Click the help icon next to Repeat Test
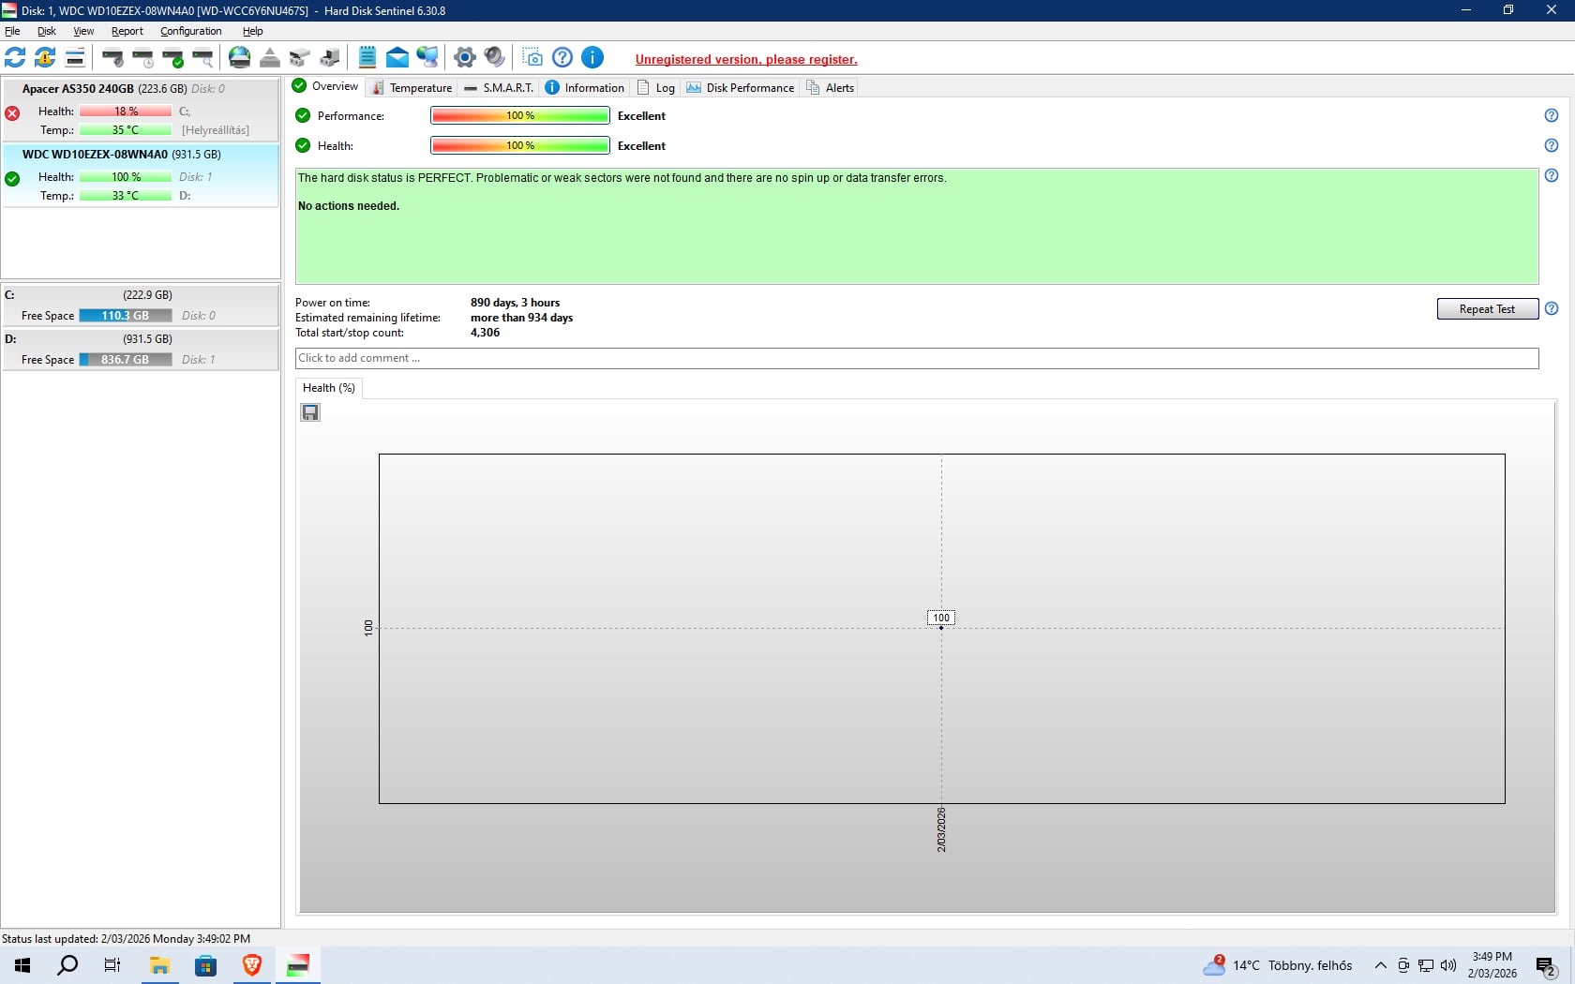The image size is (1575, 984). (1552, 308)
